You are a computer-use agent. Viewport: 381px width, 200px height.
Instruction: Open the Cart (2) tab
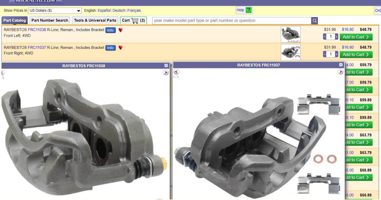(133, 20)
